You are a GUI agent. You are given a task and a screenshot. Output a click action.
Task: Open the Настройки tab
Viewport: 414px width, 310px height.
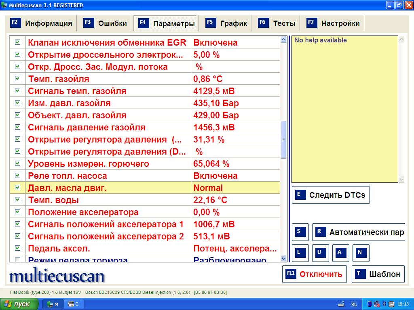[x=334, y=23]
